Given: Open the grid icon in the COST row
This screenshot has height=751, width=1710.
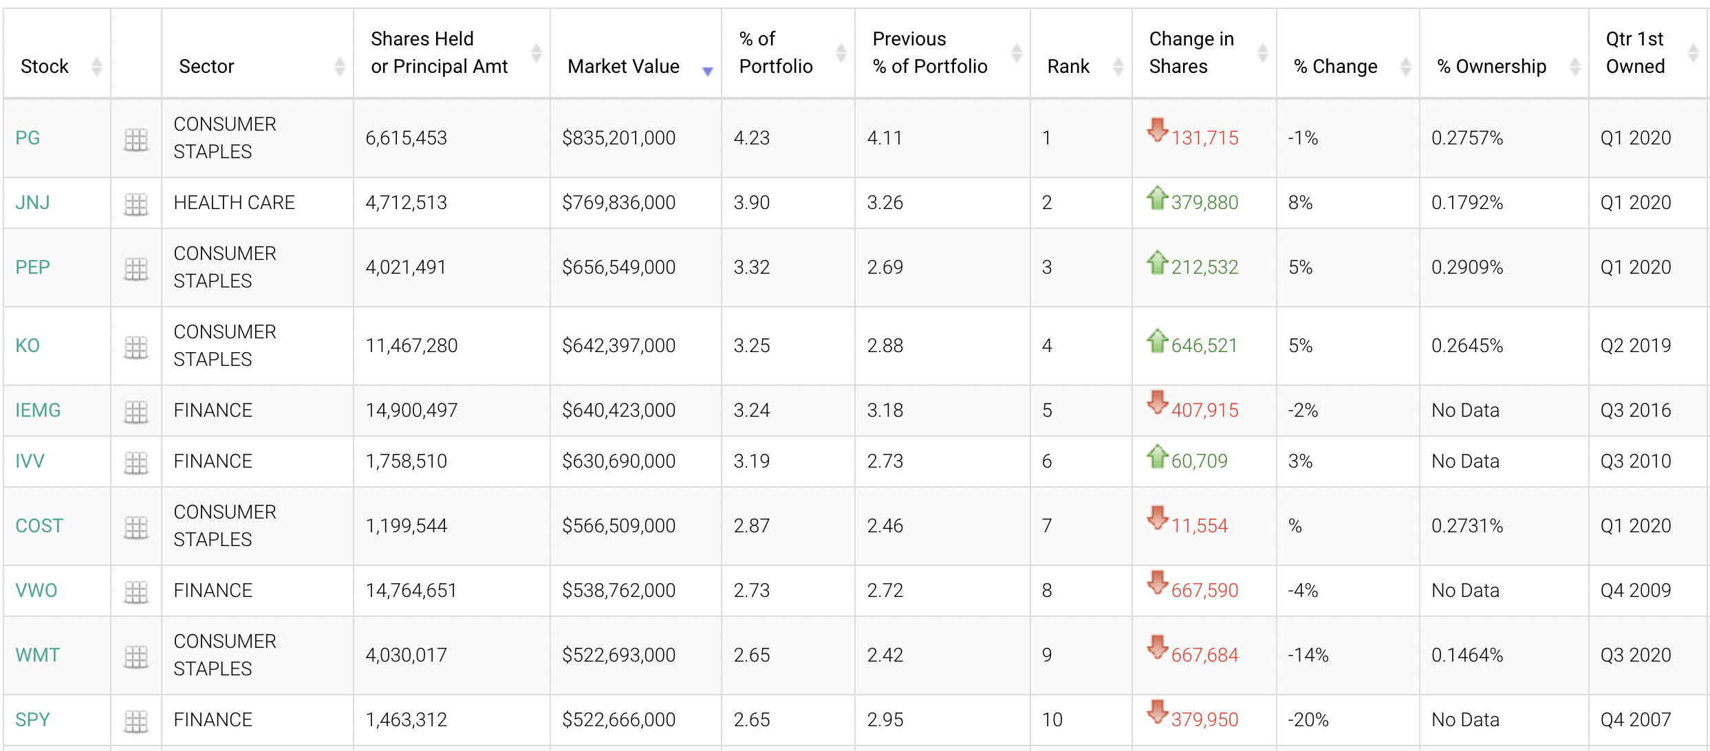Looking at the screenshot, I should (x=136, y=527).
